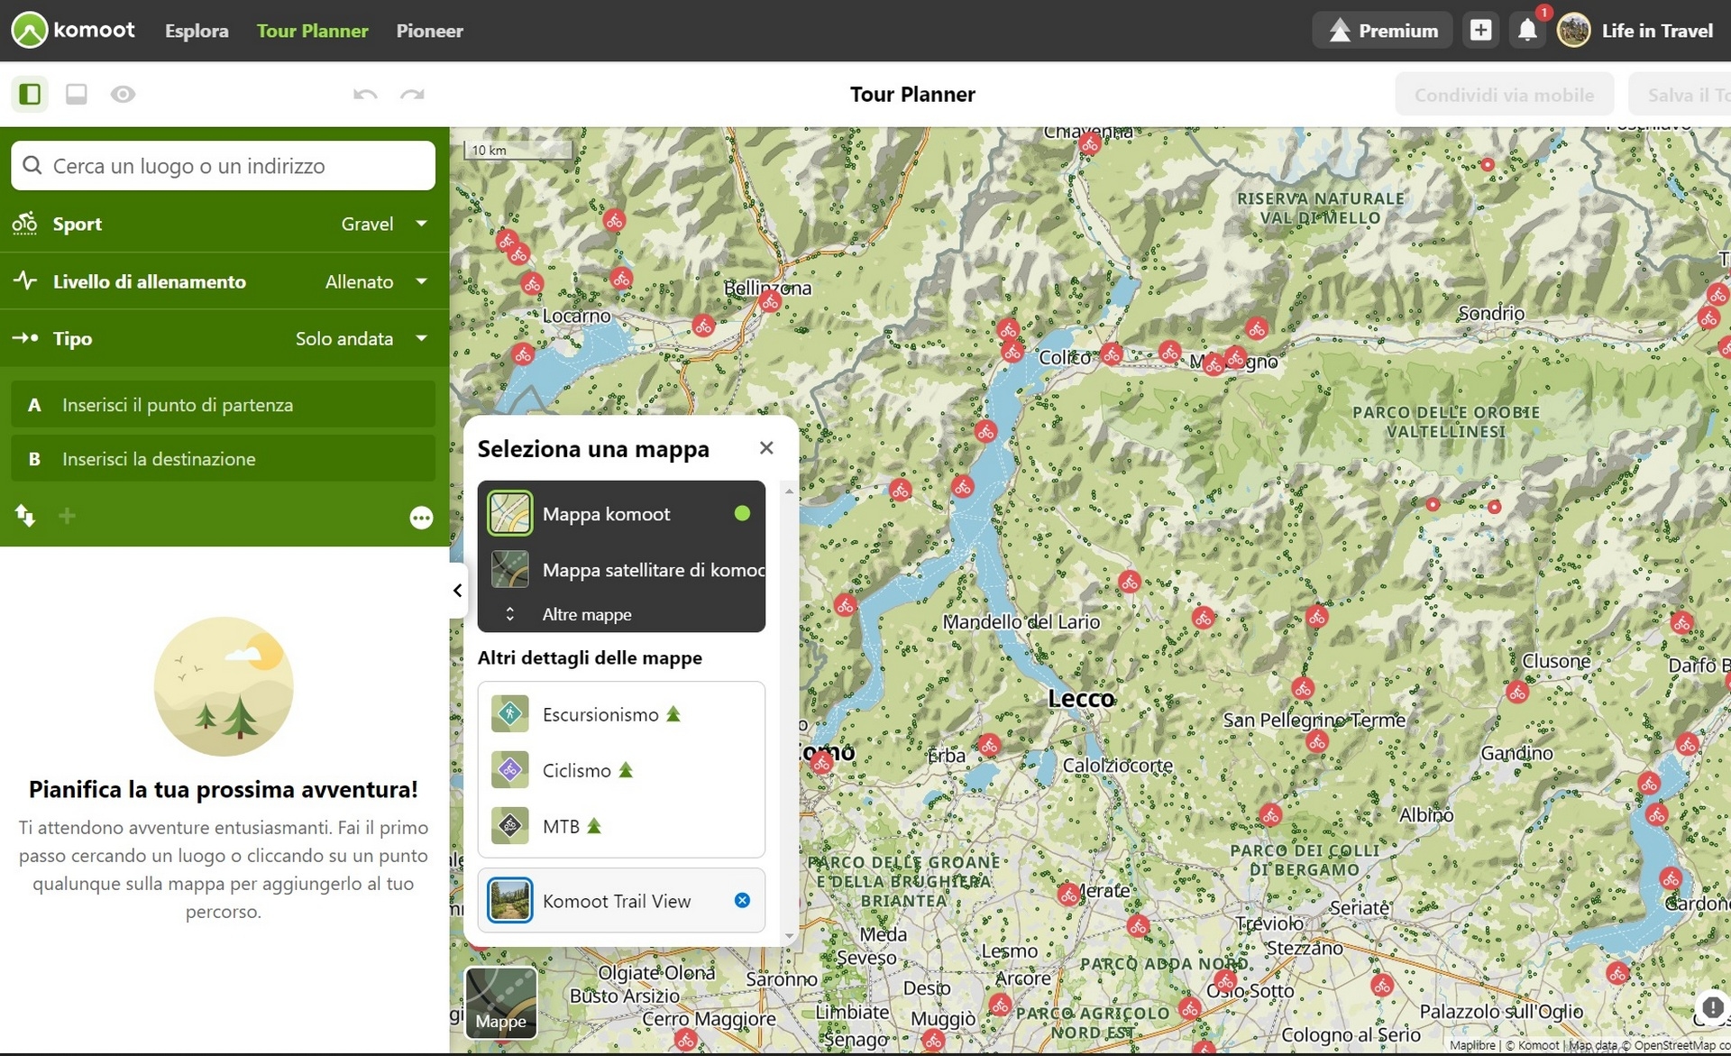Click the map panel scrollbar down arrow
Viewport: 1731px width, 1056px height.
(x=790, y=937)
